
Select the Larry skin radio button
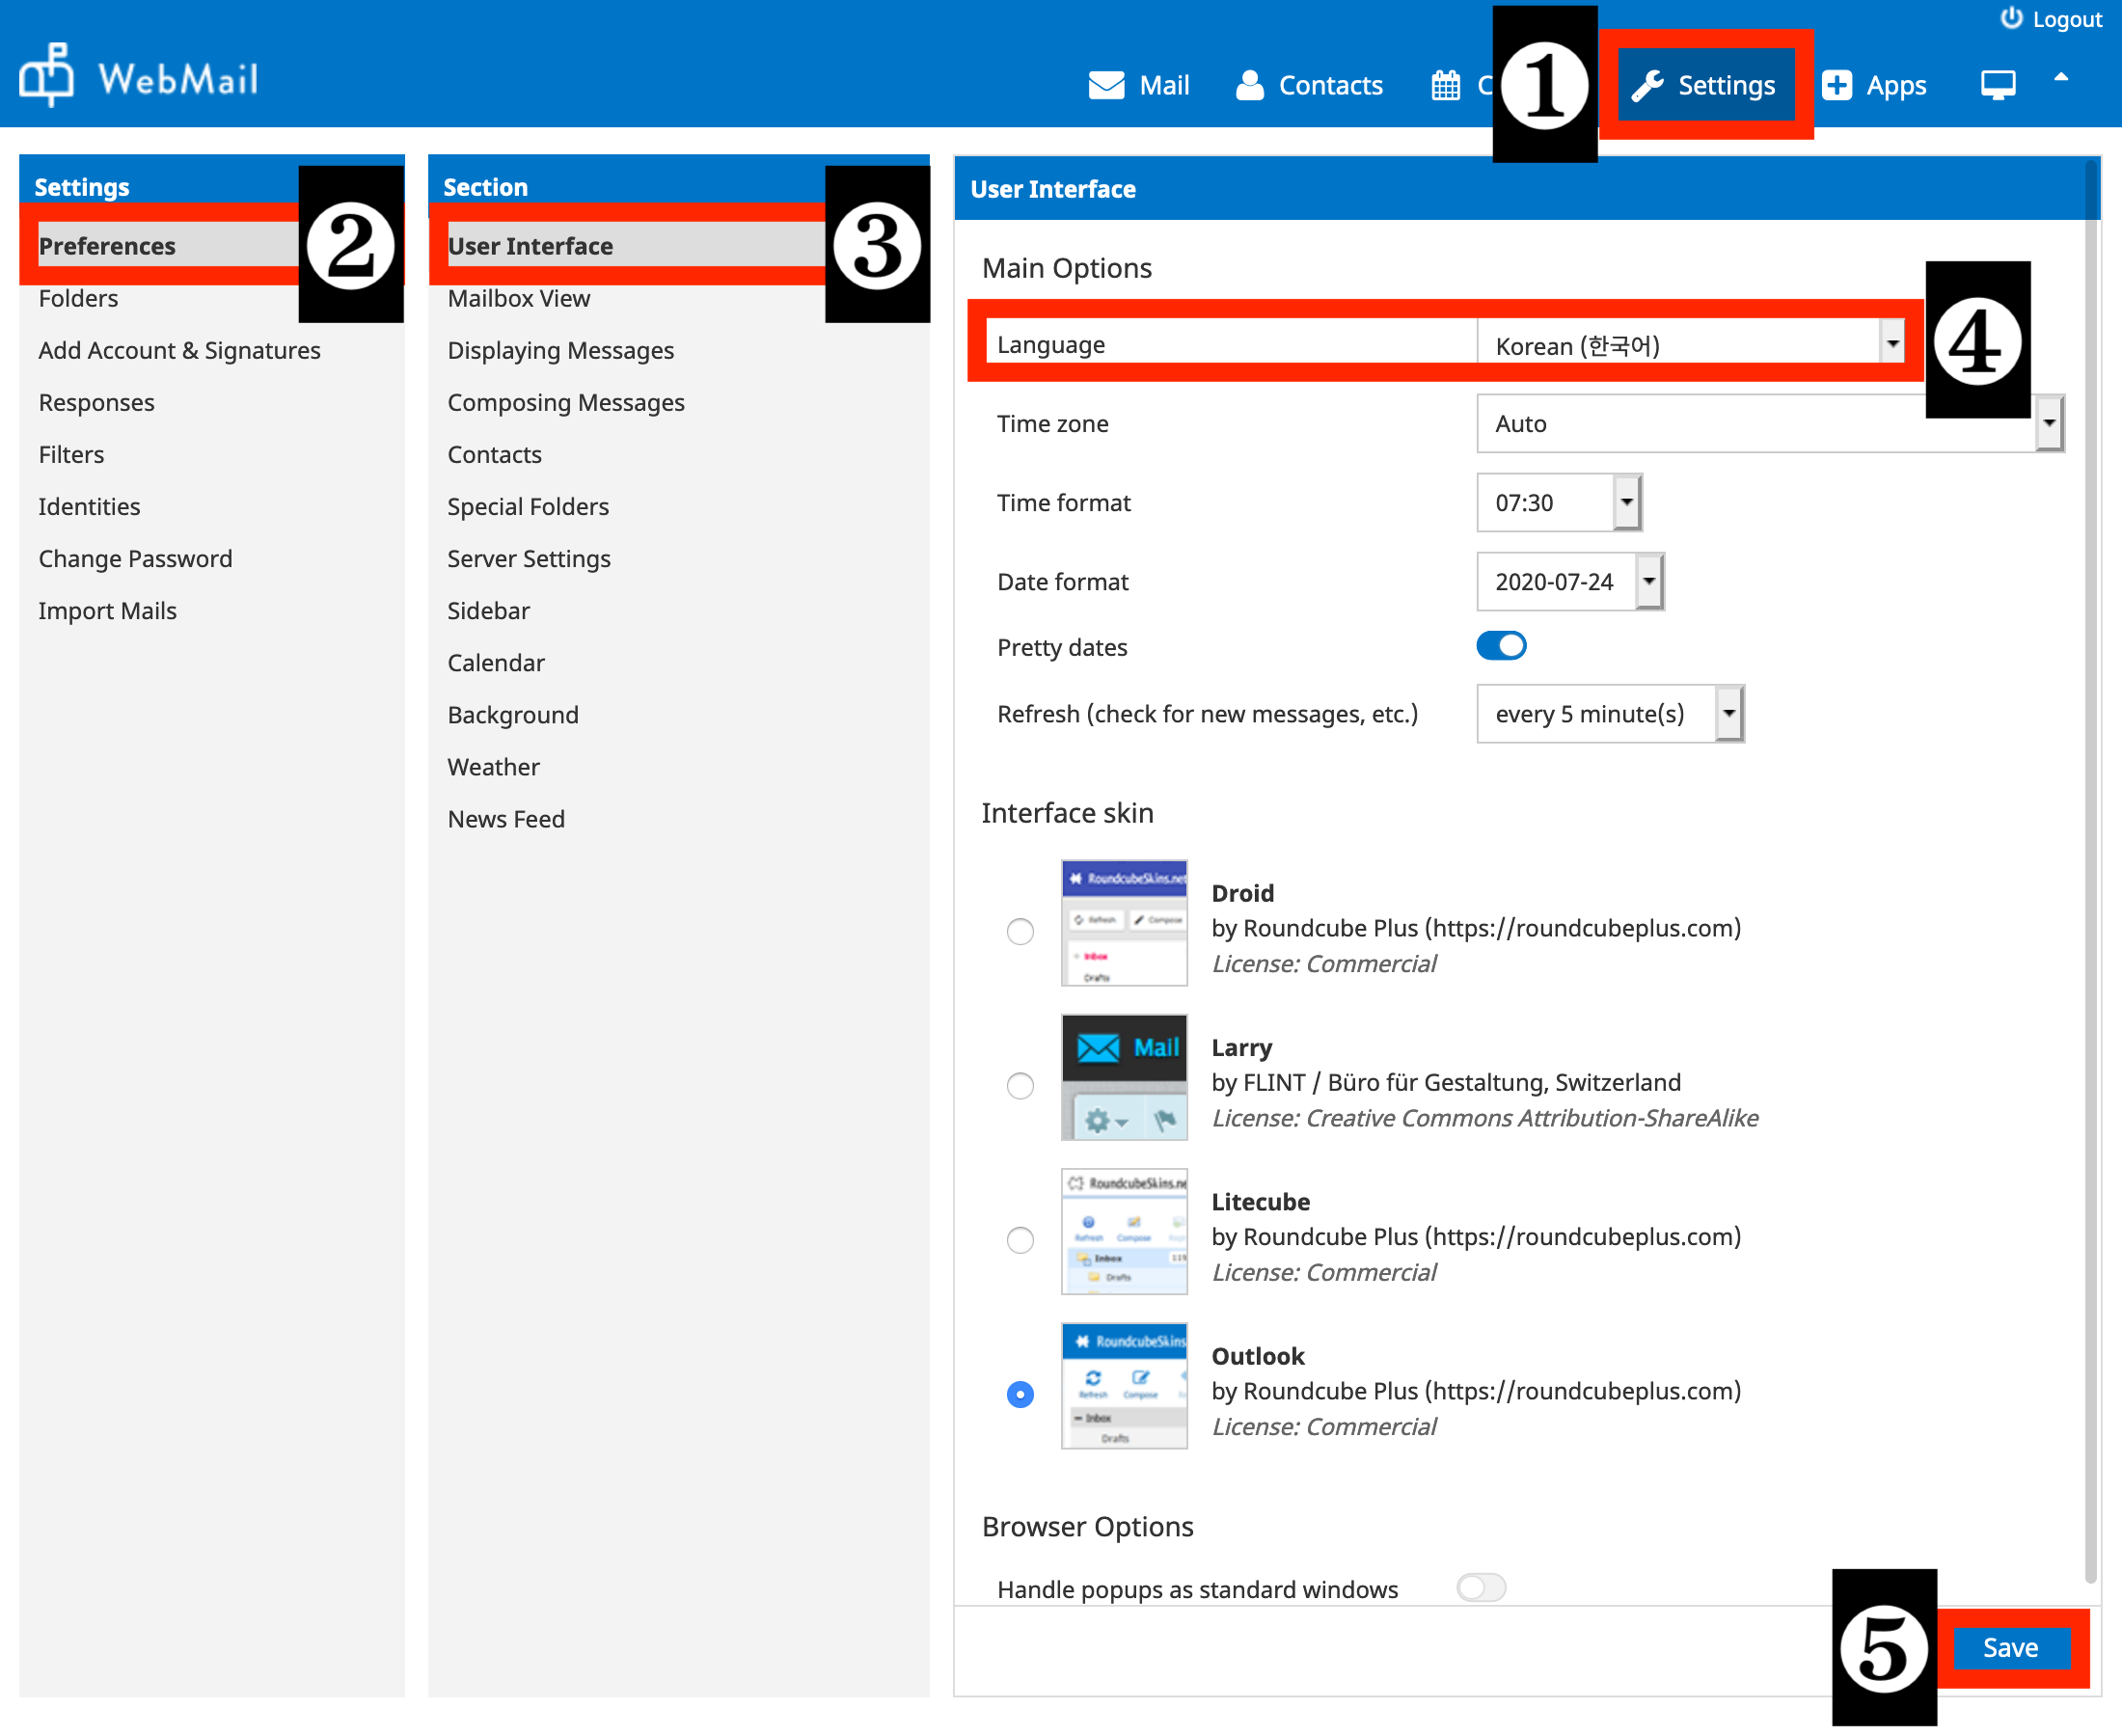pos(1020,1085)
